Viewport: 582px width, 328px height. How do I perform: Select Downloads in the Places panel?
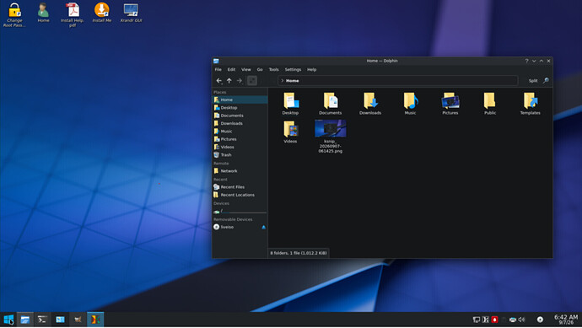(240, 124)
